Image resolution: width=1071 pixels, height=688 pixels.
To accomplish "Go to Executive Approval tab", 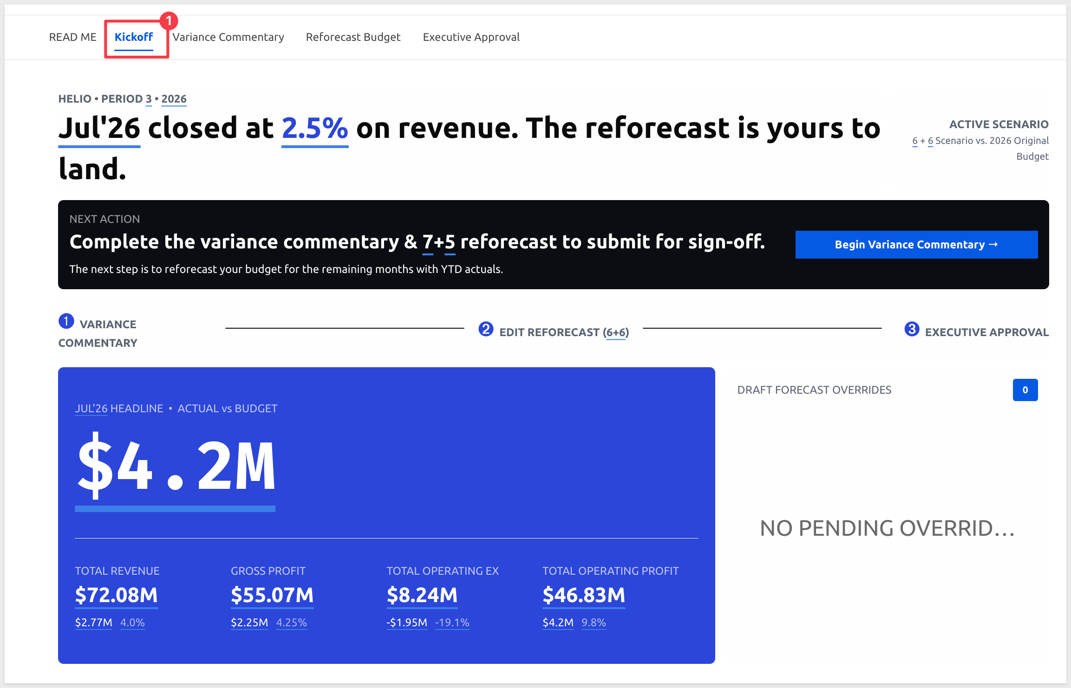I will pyautogui.click(x=471, y=37).
